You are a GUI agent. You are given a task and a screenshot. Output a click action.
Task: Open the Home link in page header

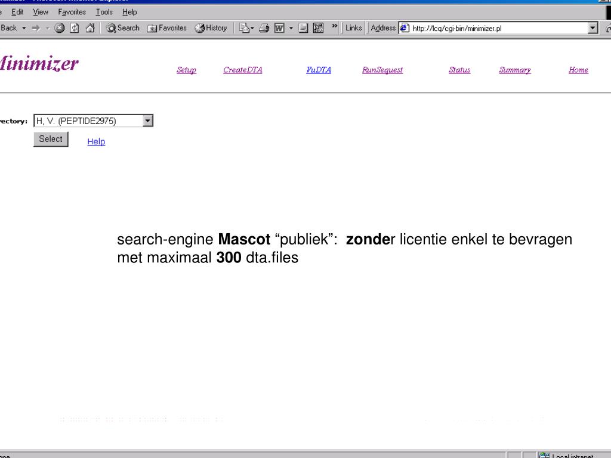click(578, 70)
